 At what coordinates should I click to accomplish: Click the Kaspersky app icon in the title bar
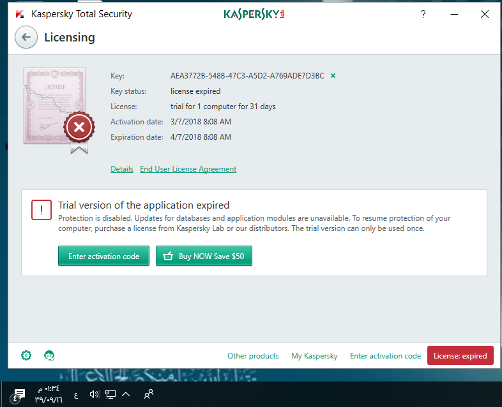(x=20, y=14)
